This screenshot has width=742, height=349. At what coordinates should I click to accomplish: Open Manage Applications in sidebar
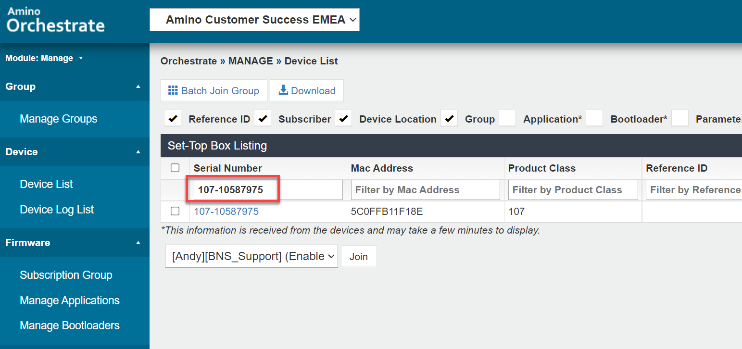pos(70,300)
